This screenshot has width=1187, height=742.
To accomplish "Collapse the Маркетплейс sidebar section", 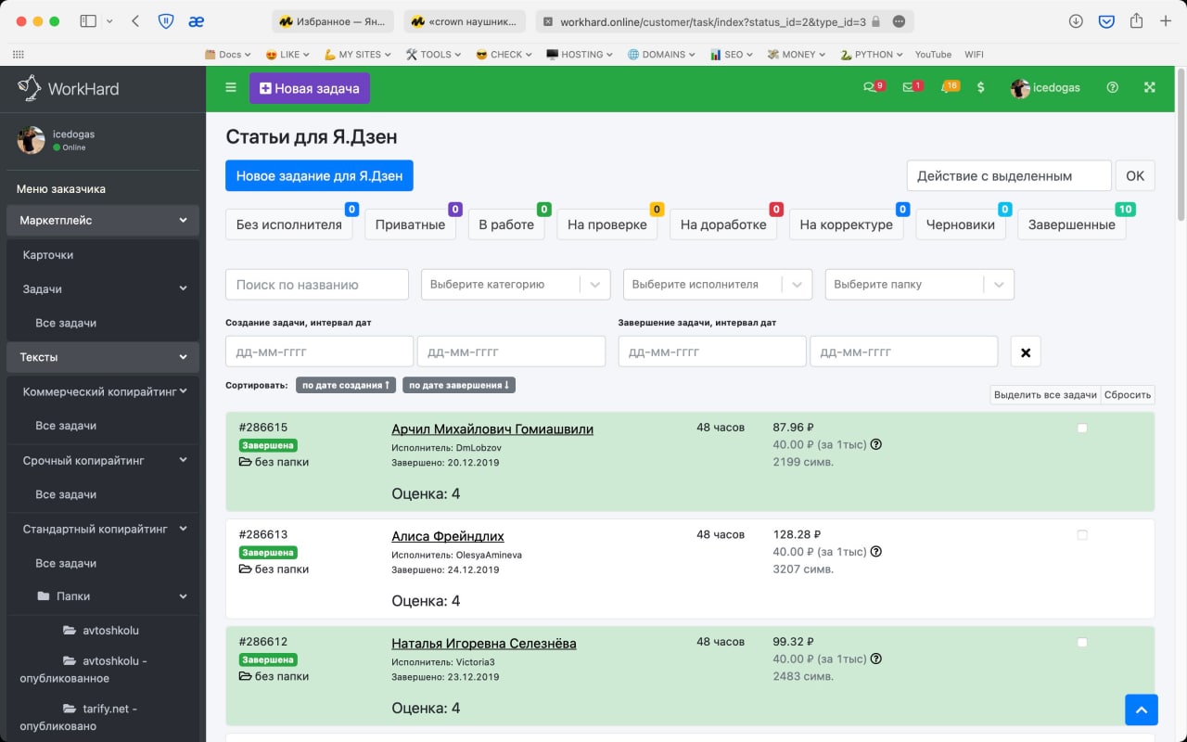I will coord(102,221).
